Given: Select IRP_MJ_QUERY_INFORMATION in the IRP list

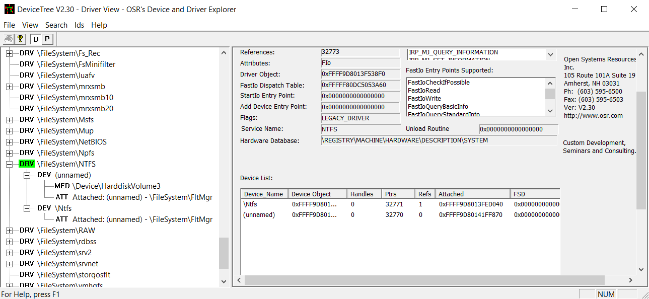Looking at the screenshot, I should point(453,52).
